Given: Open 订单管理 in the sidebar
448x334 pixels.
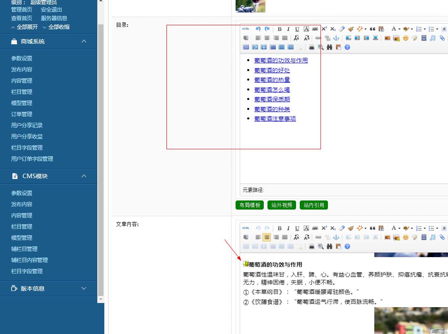Looking at the screenshot, I should coord(22,114).
